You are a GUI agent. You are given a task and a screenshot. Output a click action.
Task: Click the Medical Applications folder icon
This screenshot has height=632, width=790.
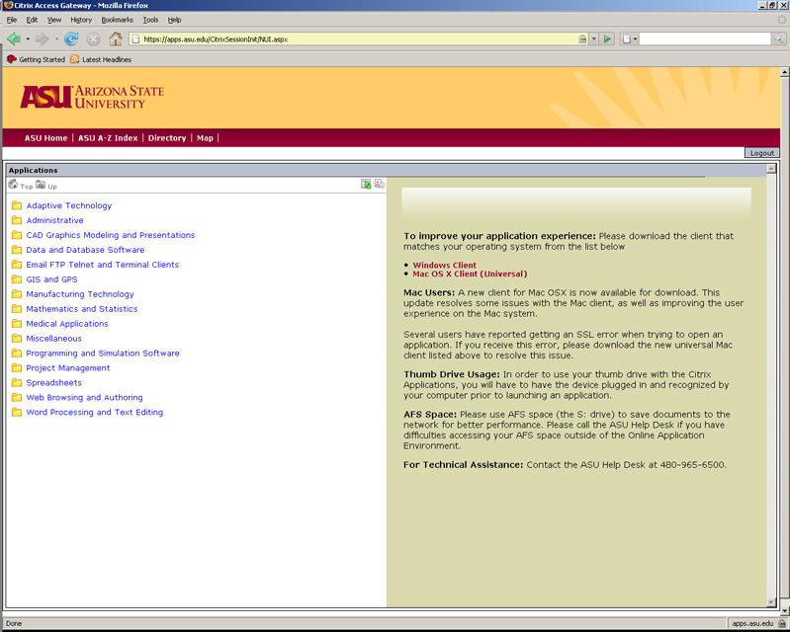tap(17, 324)
